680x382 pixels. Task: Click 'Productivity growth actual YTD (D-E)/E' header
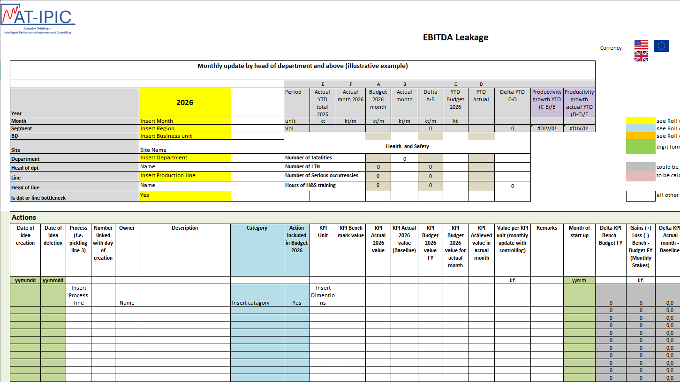(x=579, y=103)
